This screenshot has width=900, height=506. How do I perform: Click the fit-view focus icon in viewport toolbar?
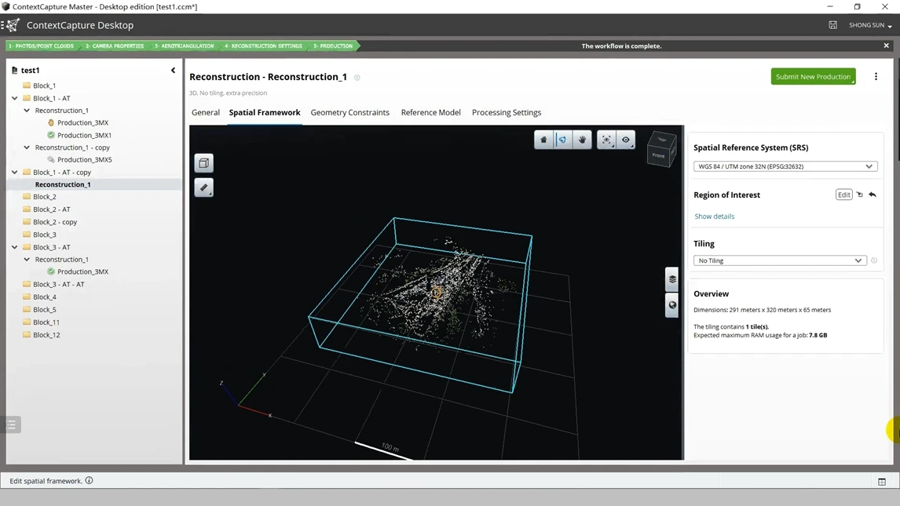point(607,140)
